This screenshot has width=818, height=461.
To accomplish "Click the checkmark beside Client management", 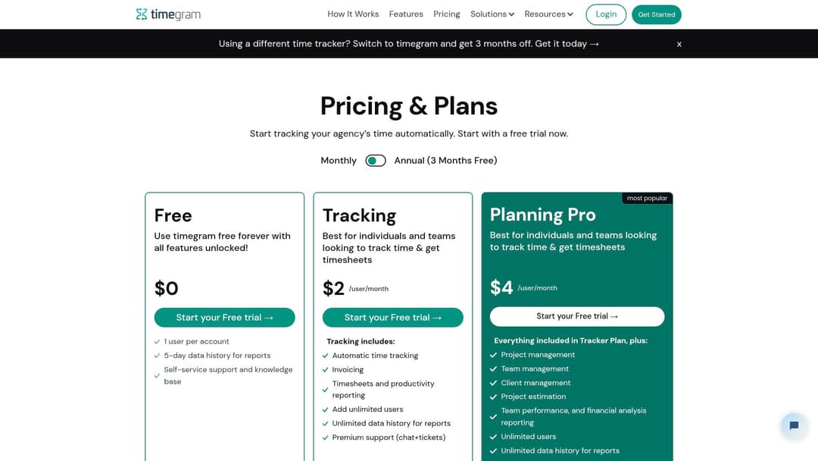I will click(494, 383).
